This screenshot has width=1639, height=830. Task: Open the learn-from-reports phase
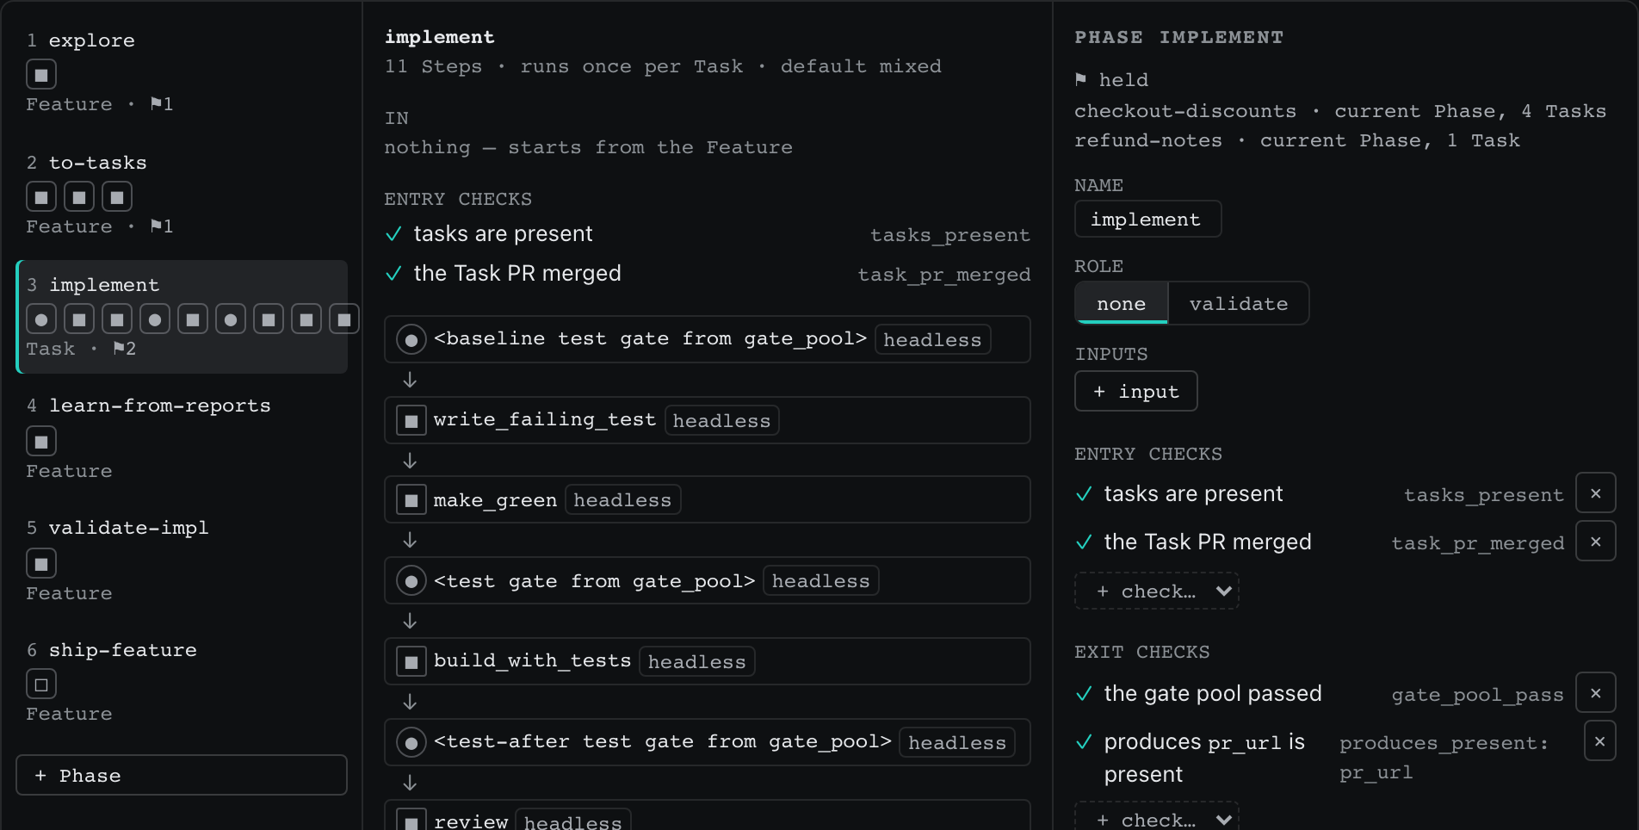[182, 439]
